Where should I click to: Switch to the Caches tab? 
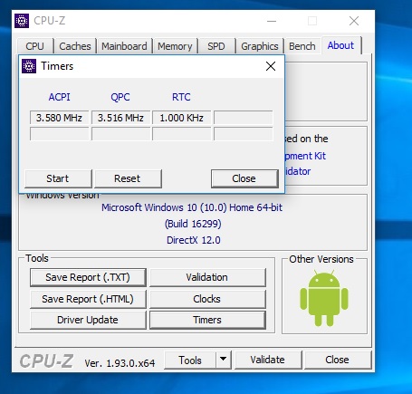pyautogui.click(x=75, y=46)
